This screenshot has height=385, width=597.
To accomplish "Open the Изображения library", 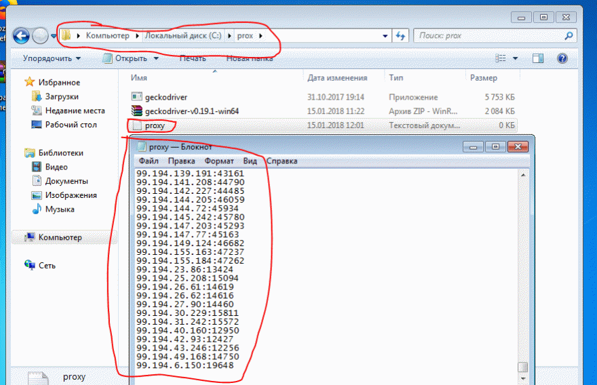I will (71, 195).
